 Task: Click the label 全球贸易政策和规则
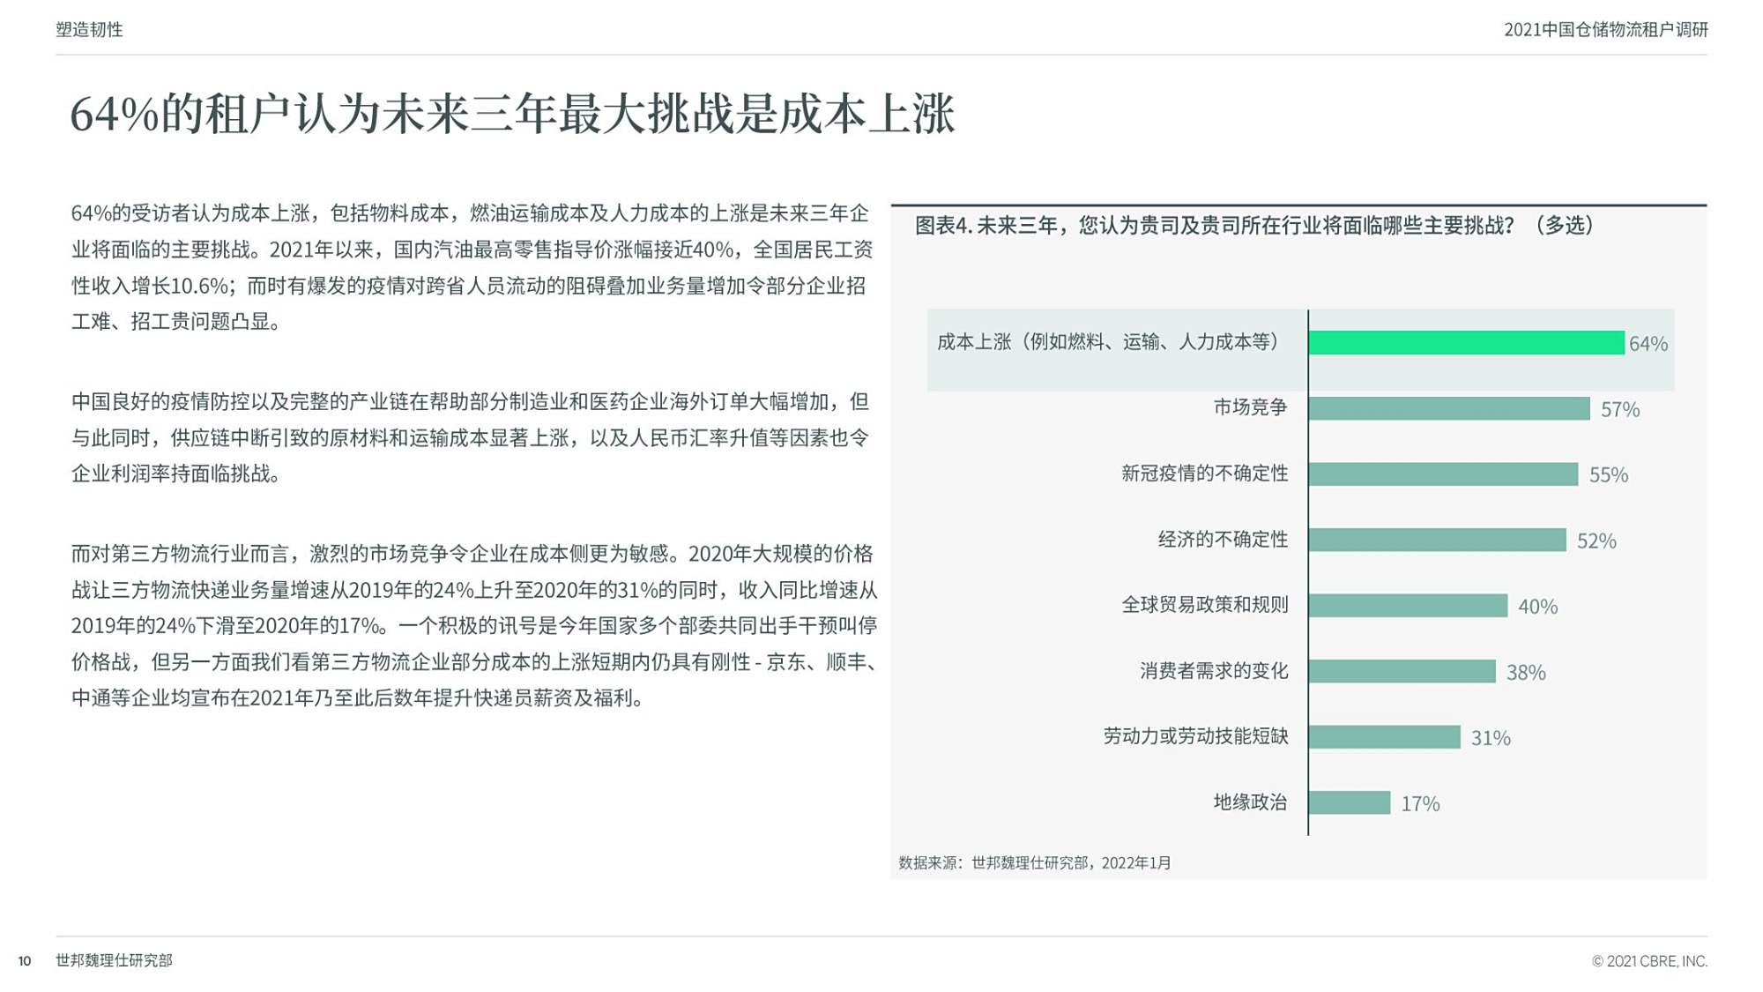[x=1204, y=605]
